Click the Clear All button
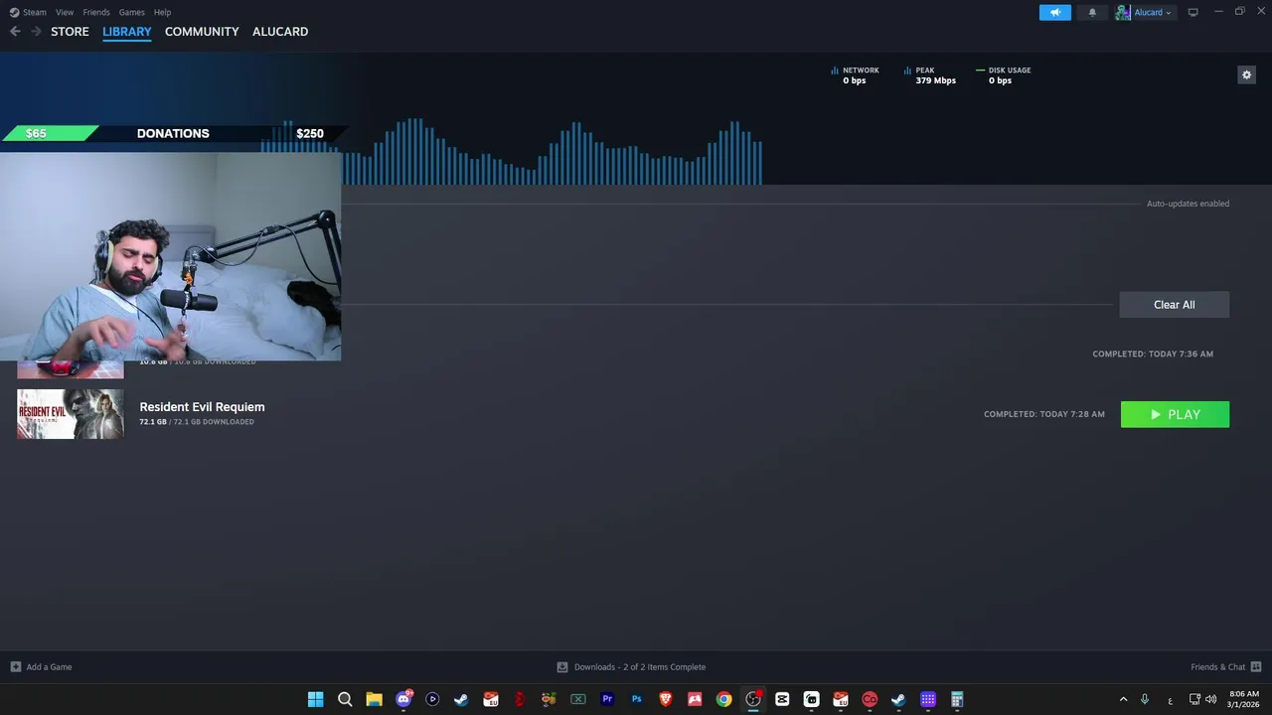Screen dimensions: 1272x715 pyautogui.click(x=1175, y=305)
